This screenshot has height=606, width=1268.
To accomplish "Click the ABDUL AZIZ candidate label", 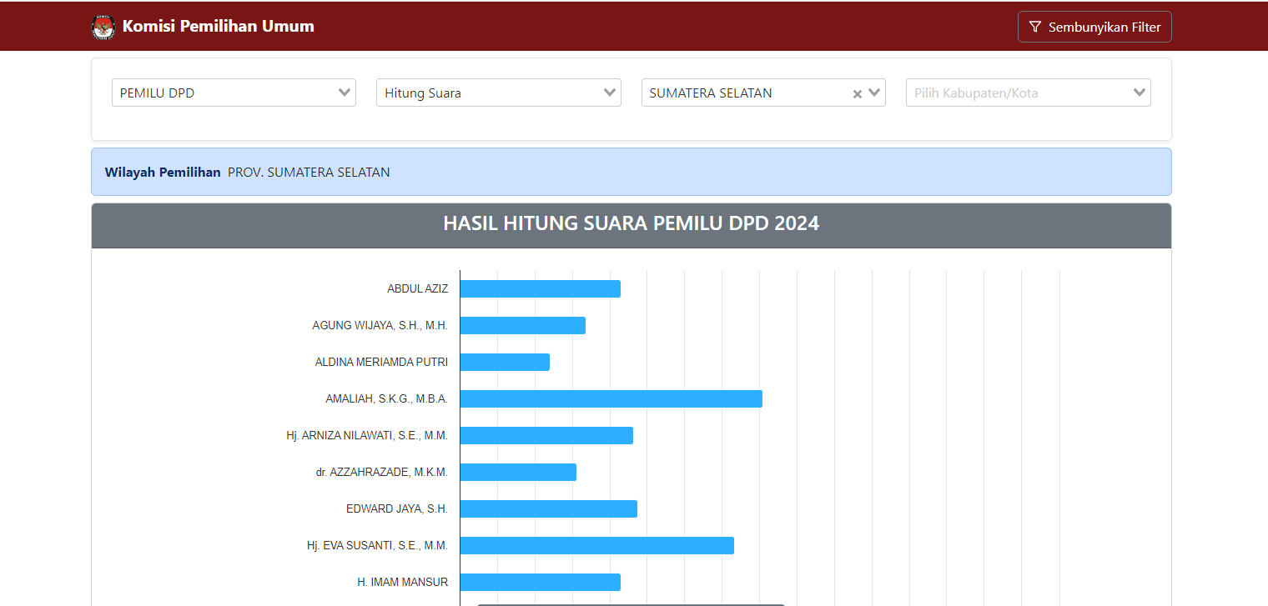I will [417, 288].
